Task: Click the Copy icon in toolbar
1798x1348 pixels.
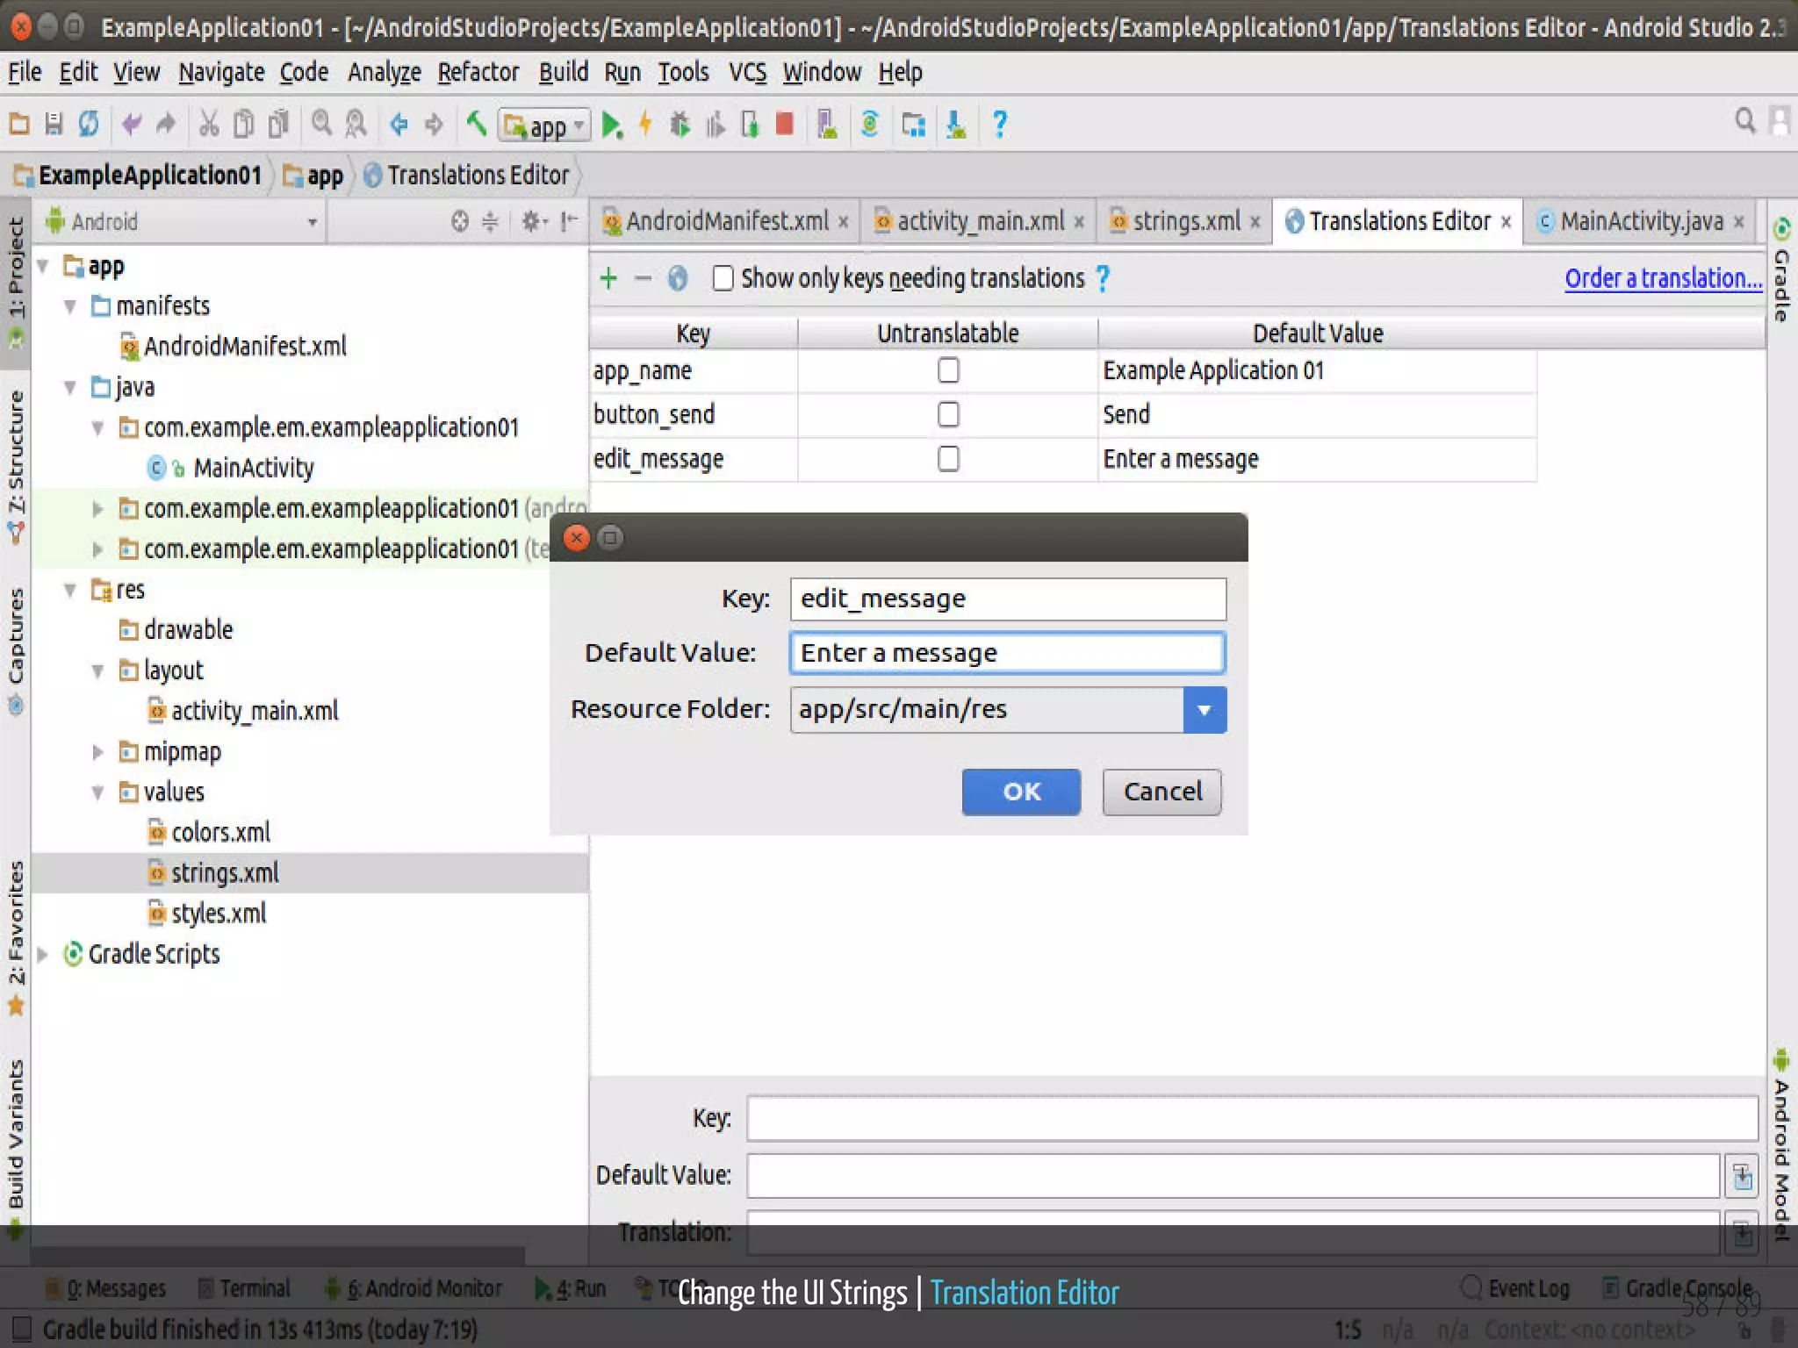Action: [243, 125]
